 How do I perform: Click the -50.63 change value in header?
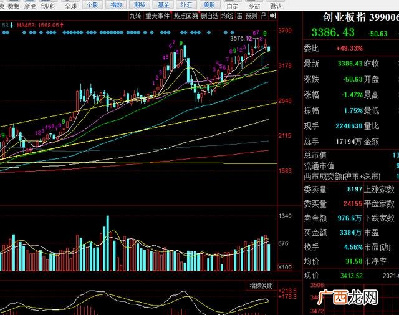(x=378, y=34)
